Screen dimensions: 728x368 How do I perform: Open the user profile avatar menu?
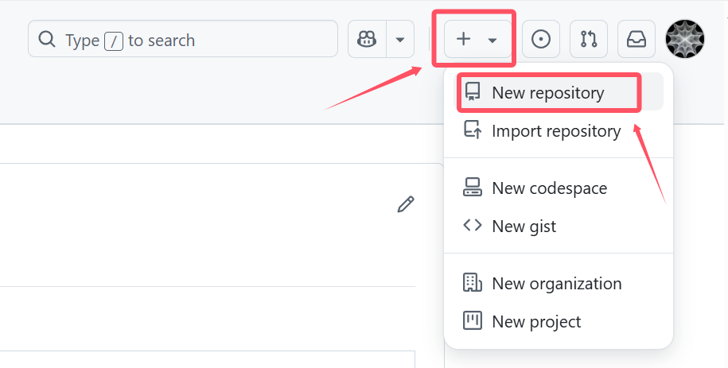coord(685,39)
